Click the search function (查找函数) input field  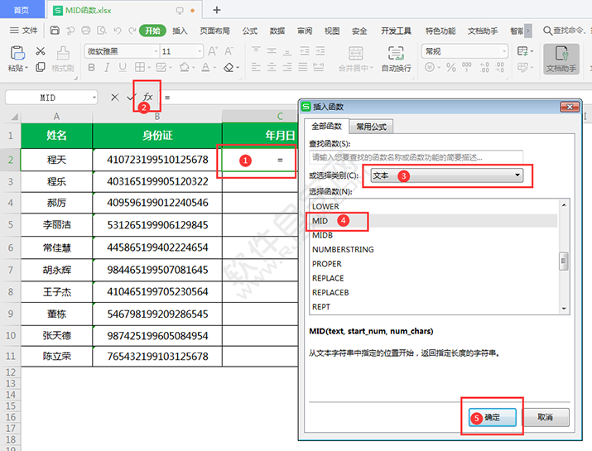(416, 156)
